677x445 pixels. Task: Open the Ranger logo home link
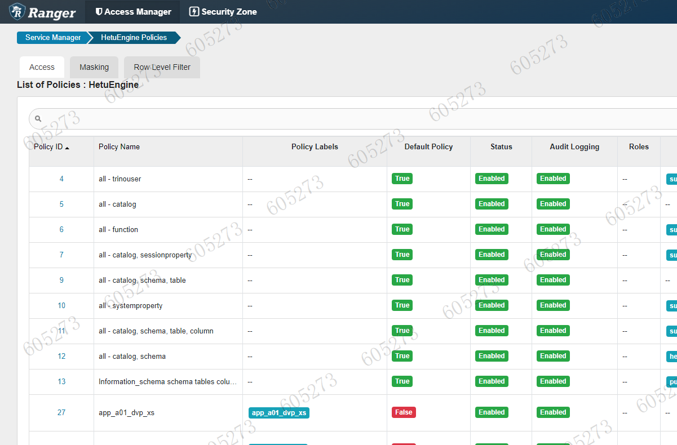(x=42, y=11)
